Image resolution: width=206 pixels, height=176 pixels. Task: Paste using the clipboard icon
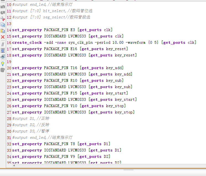click(x=3, y=31)
